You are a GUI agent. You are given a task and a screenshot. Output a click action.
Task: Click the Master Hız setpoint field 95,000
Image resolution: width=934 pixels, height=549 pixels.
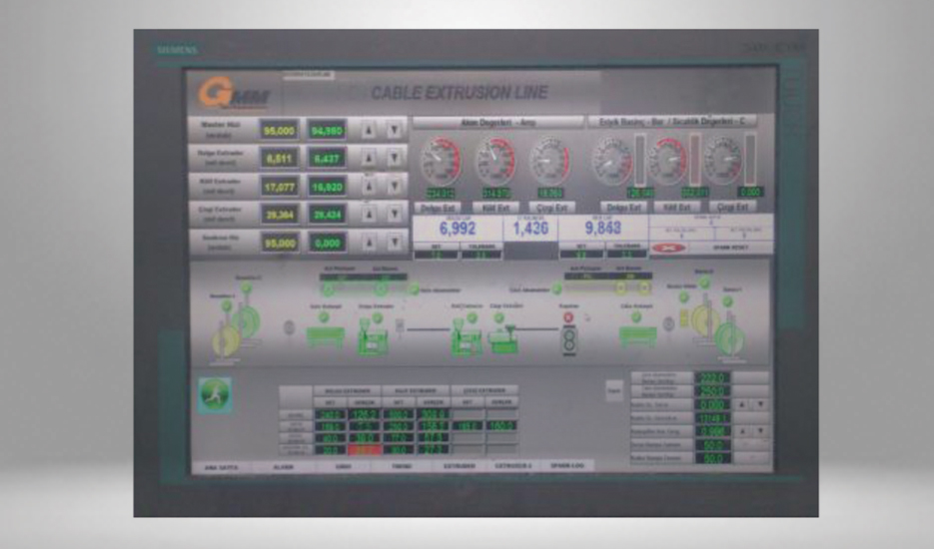coord(279,130)
